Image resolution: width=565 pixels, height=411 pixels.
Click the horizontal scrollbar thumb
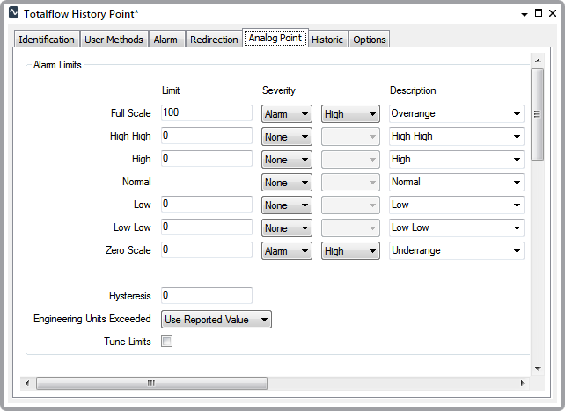150,383
